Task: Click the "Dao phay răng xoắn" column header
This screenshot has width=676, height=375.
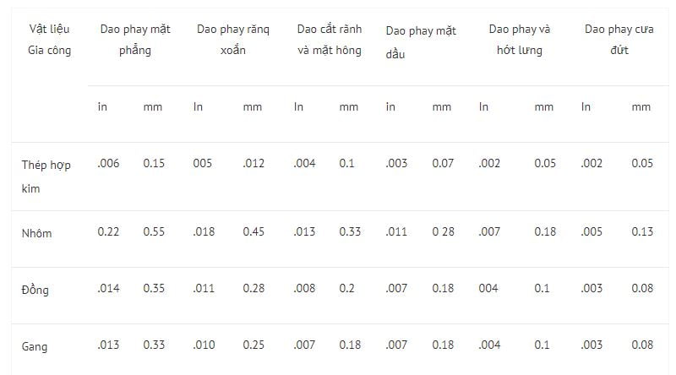Action: (232, 40)
